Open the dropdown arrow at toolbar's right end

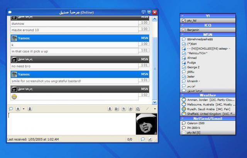pos(155,109)
